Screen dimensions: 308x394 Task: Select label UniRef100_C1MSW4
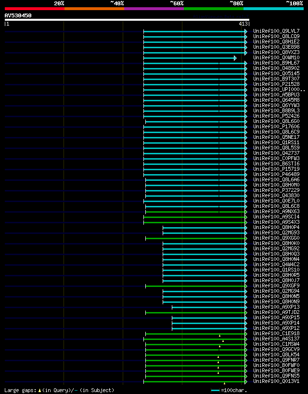point(276,344)
